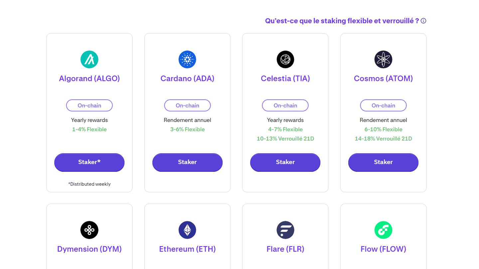Open the Ethereum (ETH) title link
This screenshot has width=479, height=269.
point(187,249)
